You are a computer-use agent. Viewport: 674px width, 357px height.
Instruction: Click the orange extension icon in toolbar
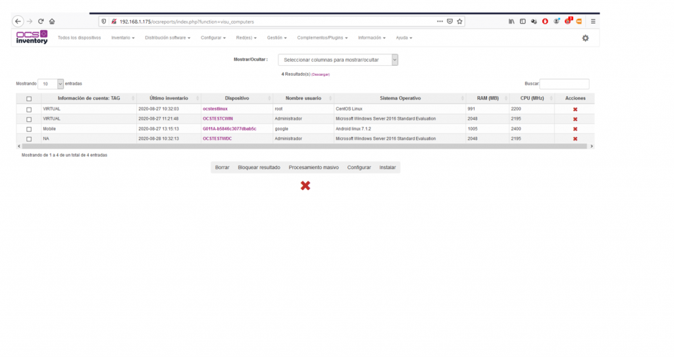[x=579, y=22]
